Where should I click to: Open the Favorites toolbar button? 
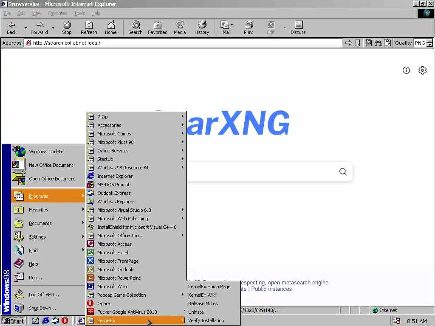[x=157, y=28]
